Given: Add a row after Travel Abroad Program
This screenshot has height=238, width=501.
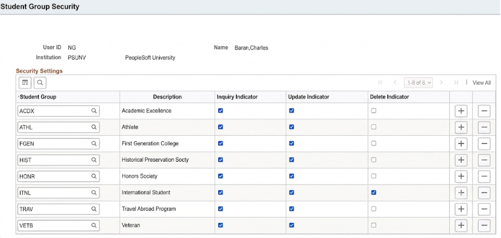Looking at the screenshot, I should (461, 209).
